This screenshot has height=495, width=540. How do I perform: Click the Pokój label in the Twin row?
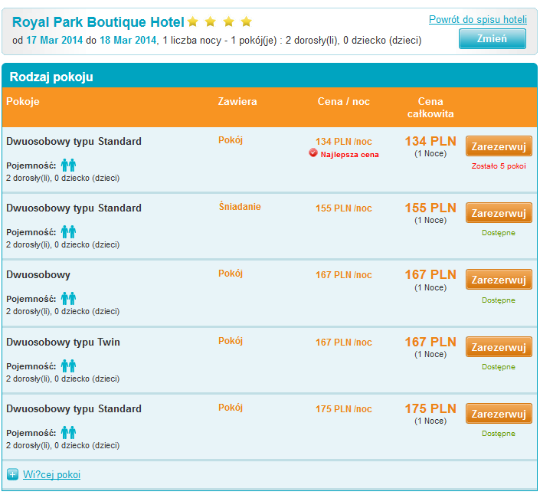[231, 341]
